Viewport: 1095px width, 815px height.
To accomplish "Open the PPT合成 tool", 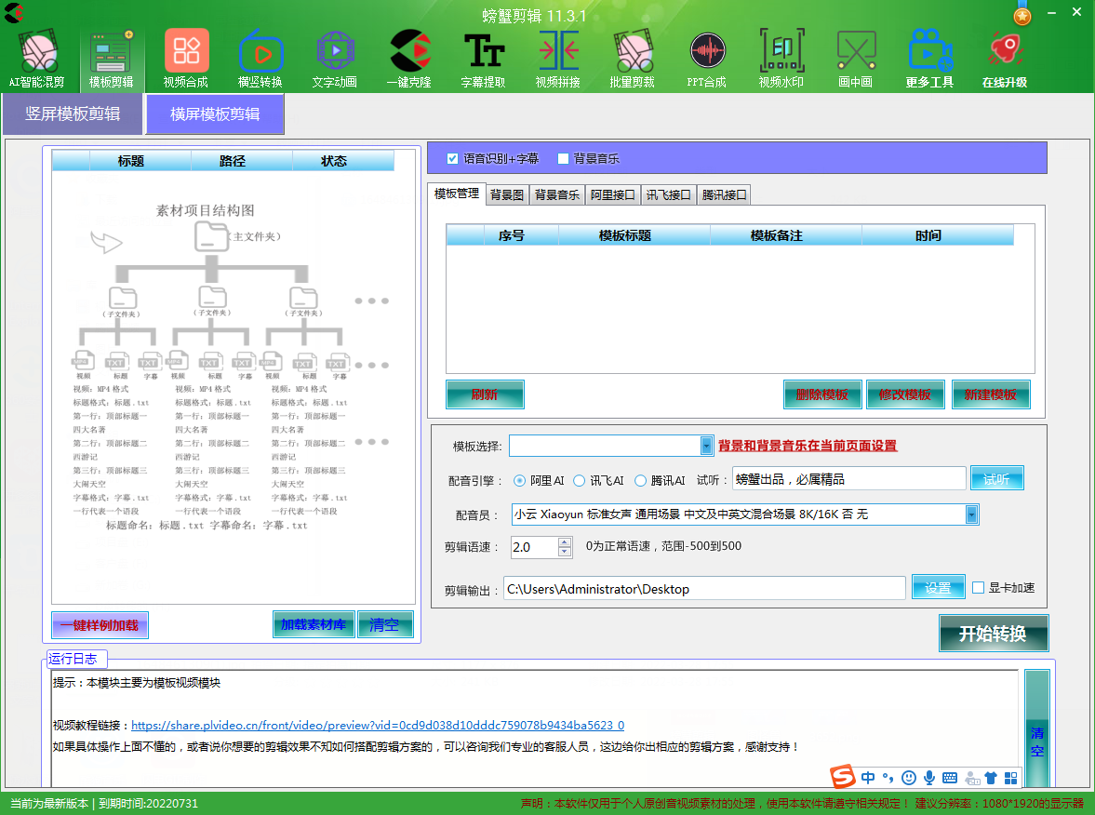I will (707, 58).
